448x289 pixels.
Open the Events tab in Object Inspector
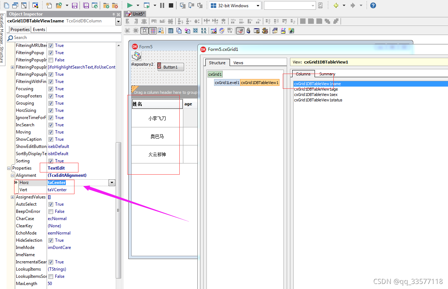click(39, 29)
